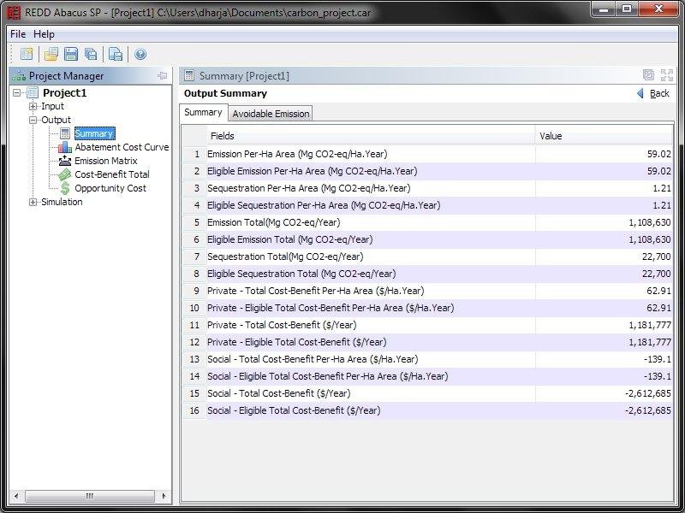Click 'Social - Total Cost-Benefit Per-Ha Area' cell
The width and height of the screenshot is (685, 513).
click(371, 359)
